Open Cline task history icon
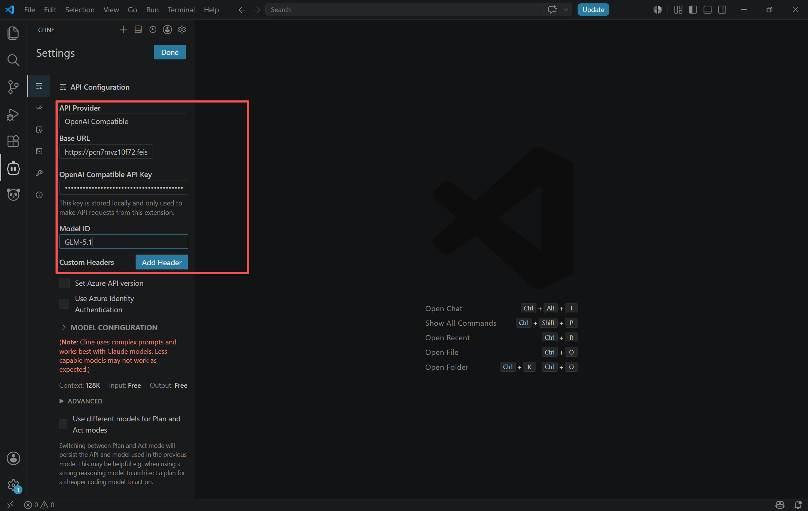808x511 pixels. coord(153,30)
